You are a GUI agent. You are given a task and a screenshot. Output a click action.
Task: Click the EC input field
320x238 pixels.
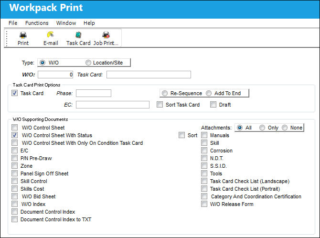(113, 105)
